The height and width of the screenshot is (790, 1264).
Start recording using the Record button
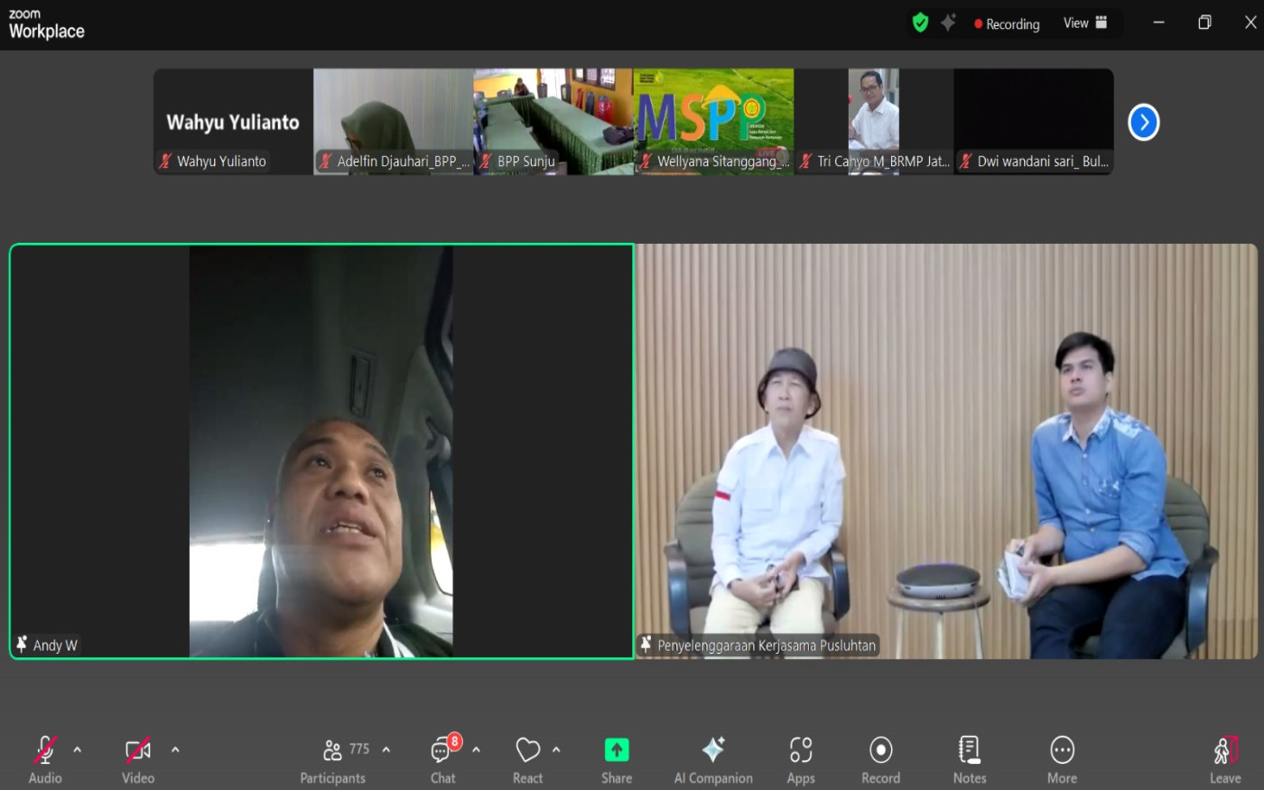coord(880,758)
